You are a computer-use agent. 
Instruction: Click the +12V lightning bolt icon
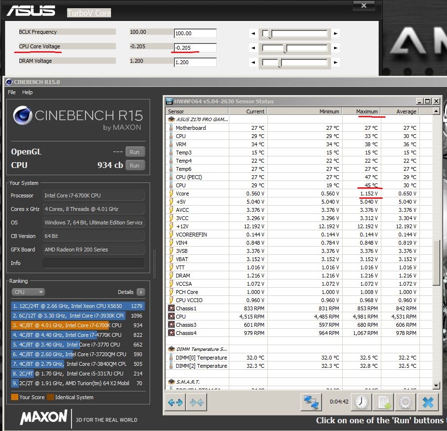click(171, 226)
